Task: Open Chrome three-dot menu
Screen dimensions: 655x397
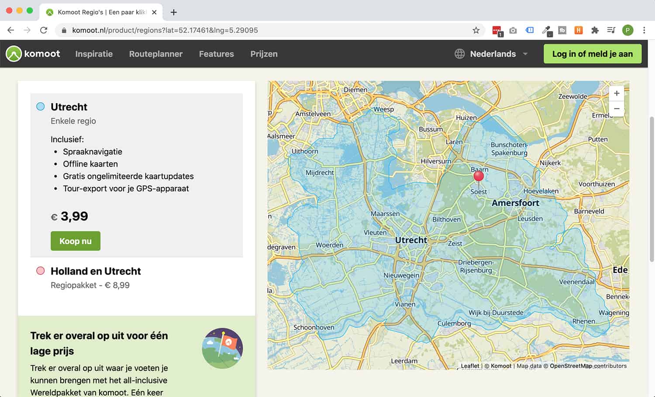Action: 644,30
